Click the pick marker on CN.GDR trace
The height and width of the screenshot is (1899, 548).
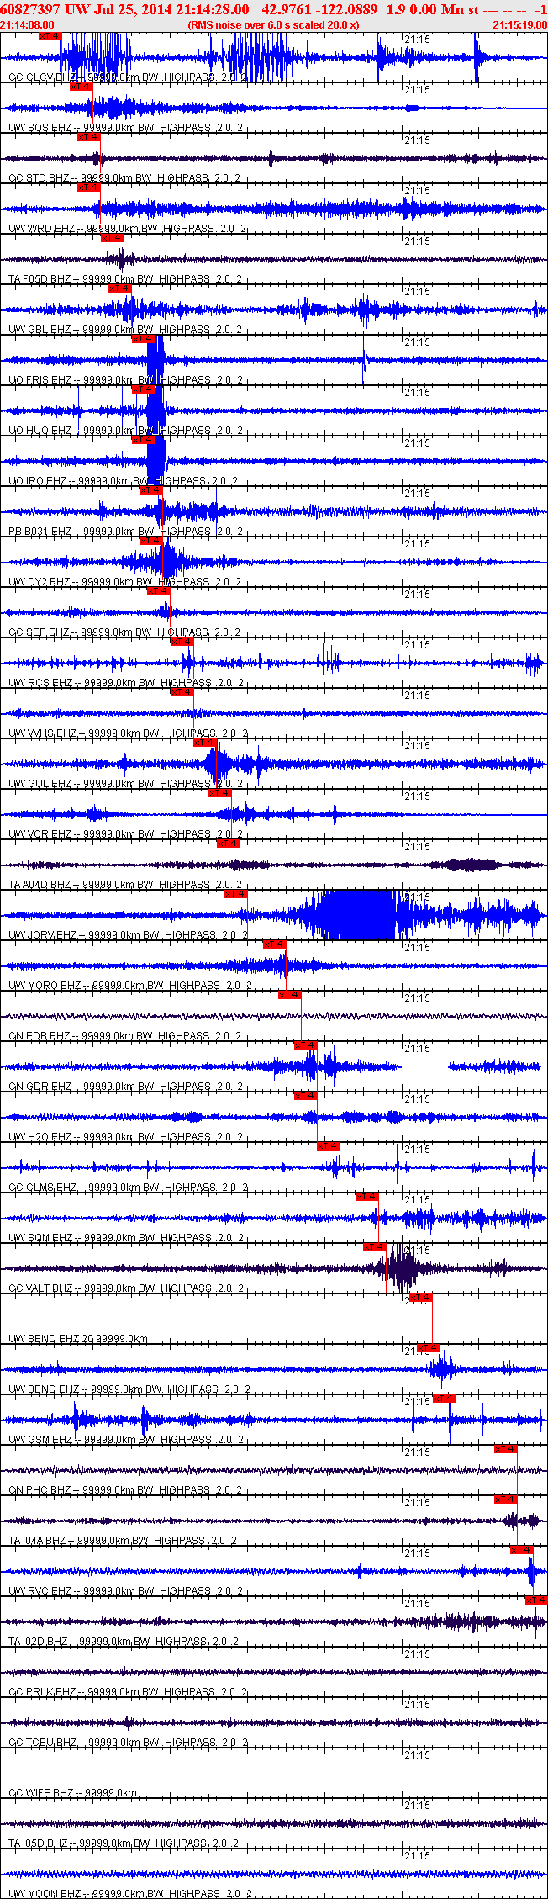coord(305,1045)
